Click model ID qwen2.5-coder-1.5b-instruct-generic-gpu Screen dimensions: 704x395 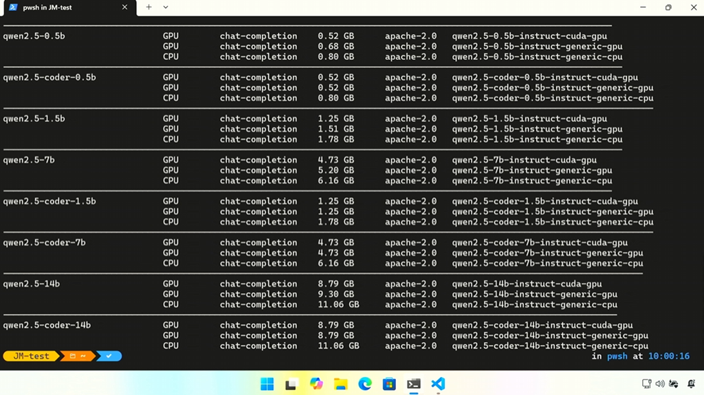pos(553,212)
